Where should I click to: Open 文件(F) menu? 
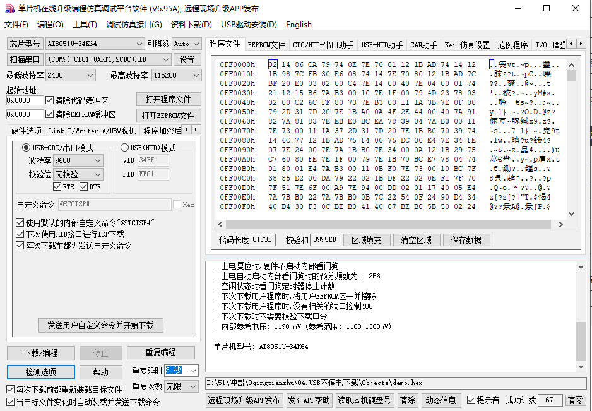(x=16, y=25)
